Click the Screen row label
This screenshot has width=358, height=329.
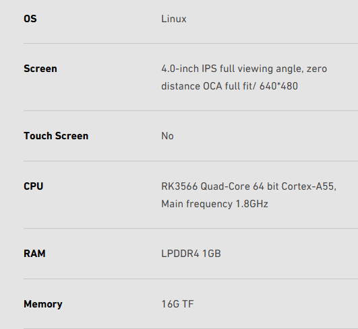(x=40, y=69)
